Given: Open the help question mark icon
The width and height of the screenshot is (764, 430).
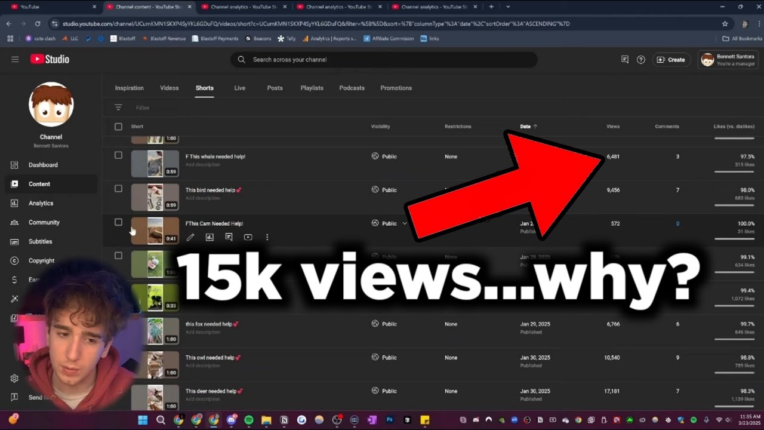Looking at the screenshot, I should pyautogui.click(x=641, y=60).
